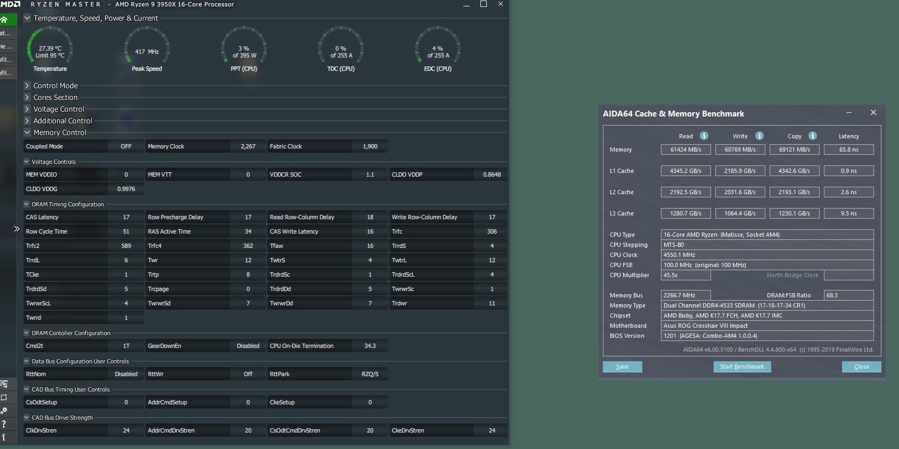Screen dimensions: 899x449
Task: Click the Memory Type DDR4-4533 field
Action: [x=767, y=305]
